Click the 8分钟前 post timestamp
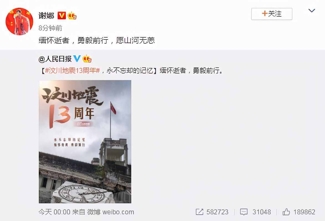325x221 pixels. coord(50,28)
